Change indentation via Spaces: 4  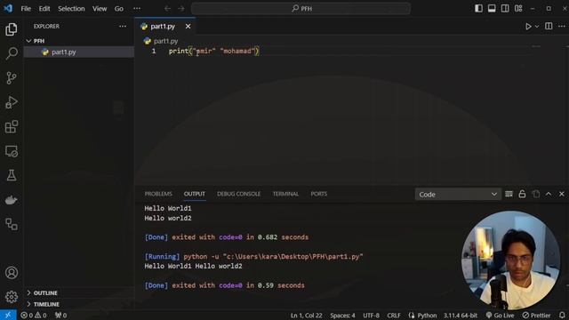[342, 316]
